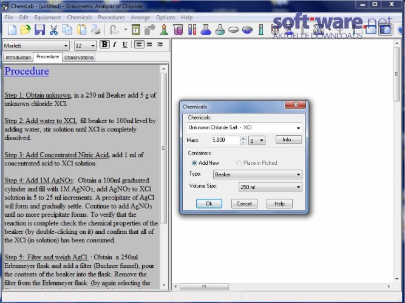Align text left

139,44
